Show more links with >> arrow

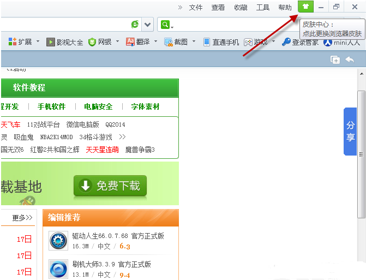click(122, 137)
